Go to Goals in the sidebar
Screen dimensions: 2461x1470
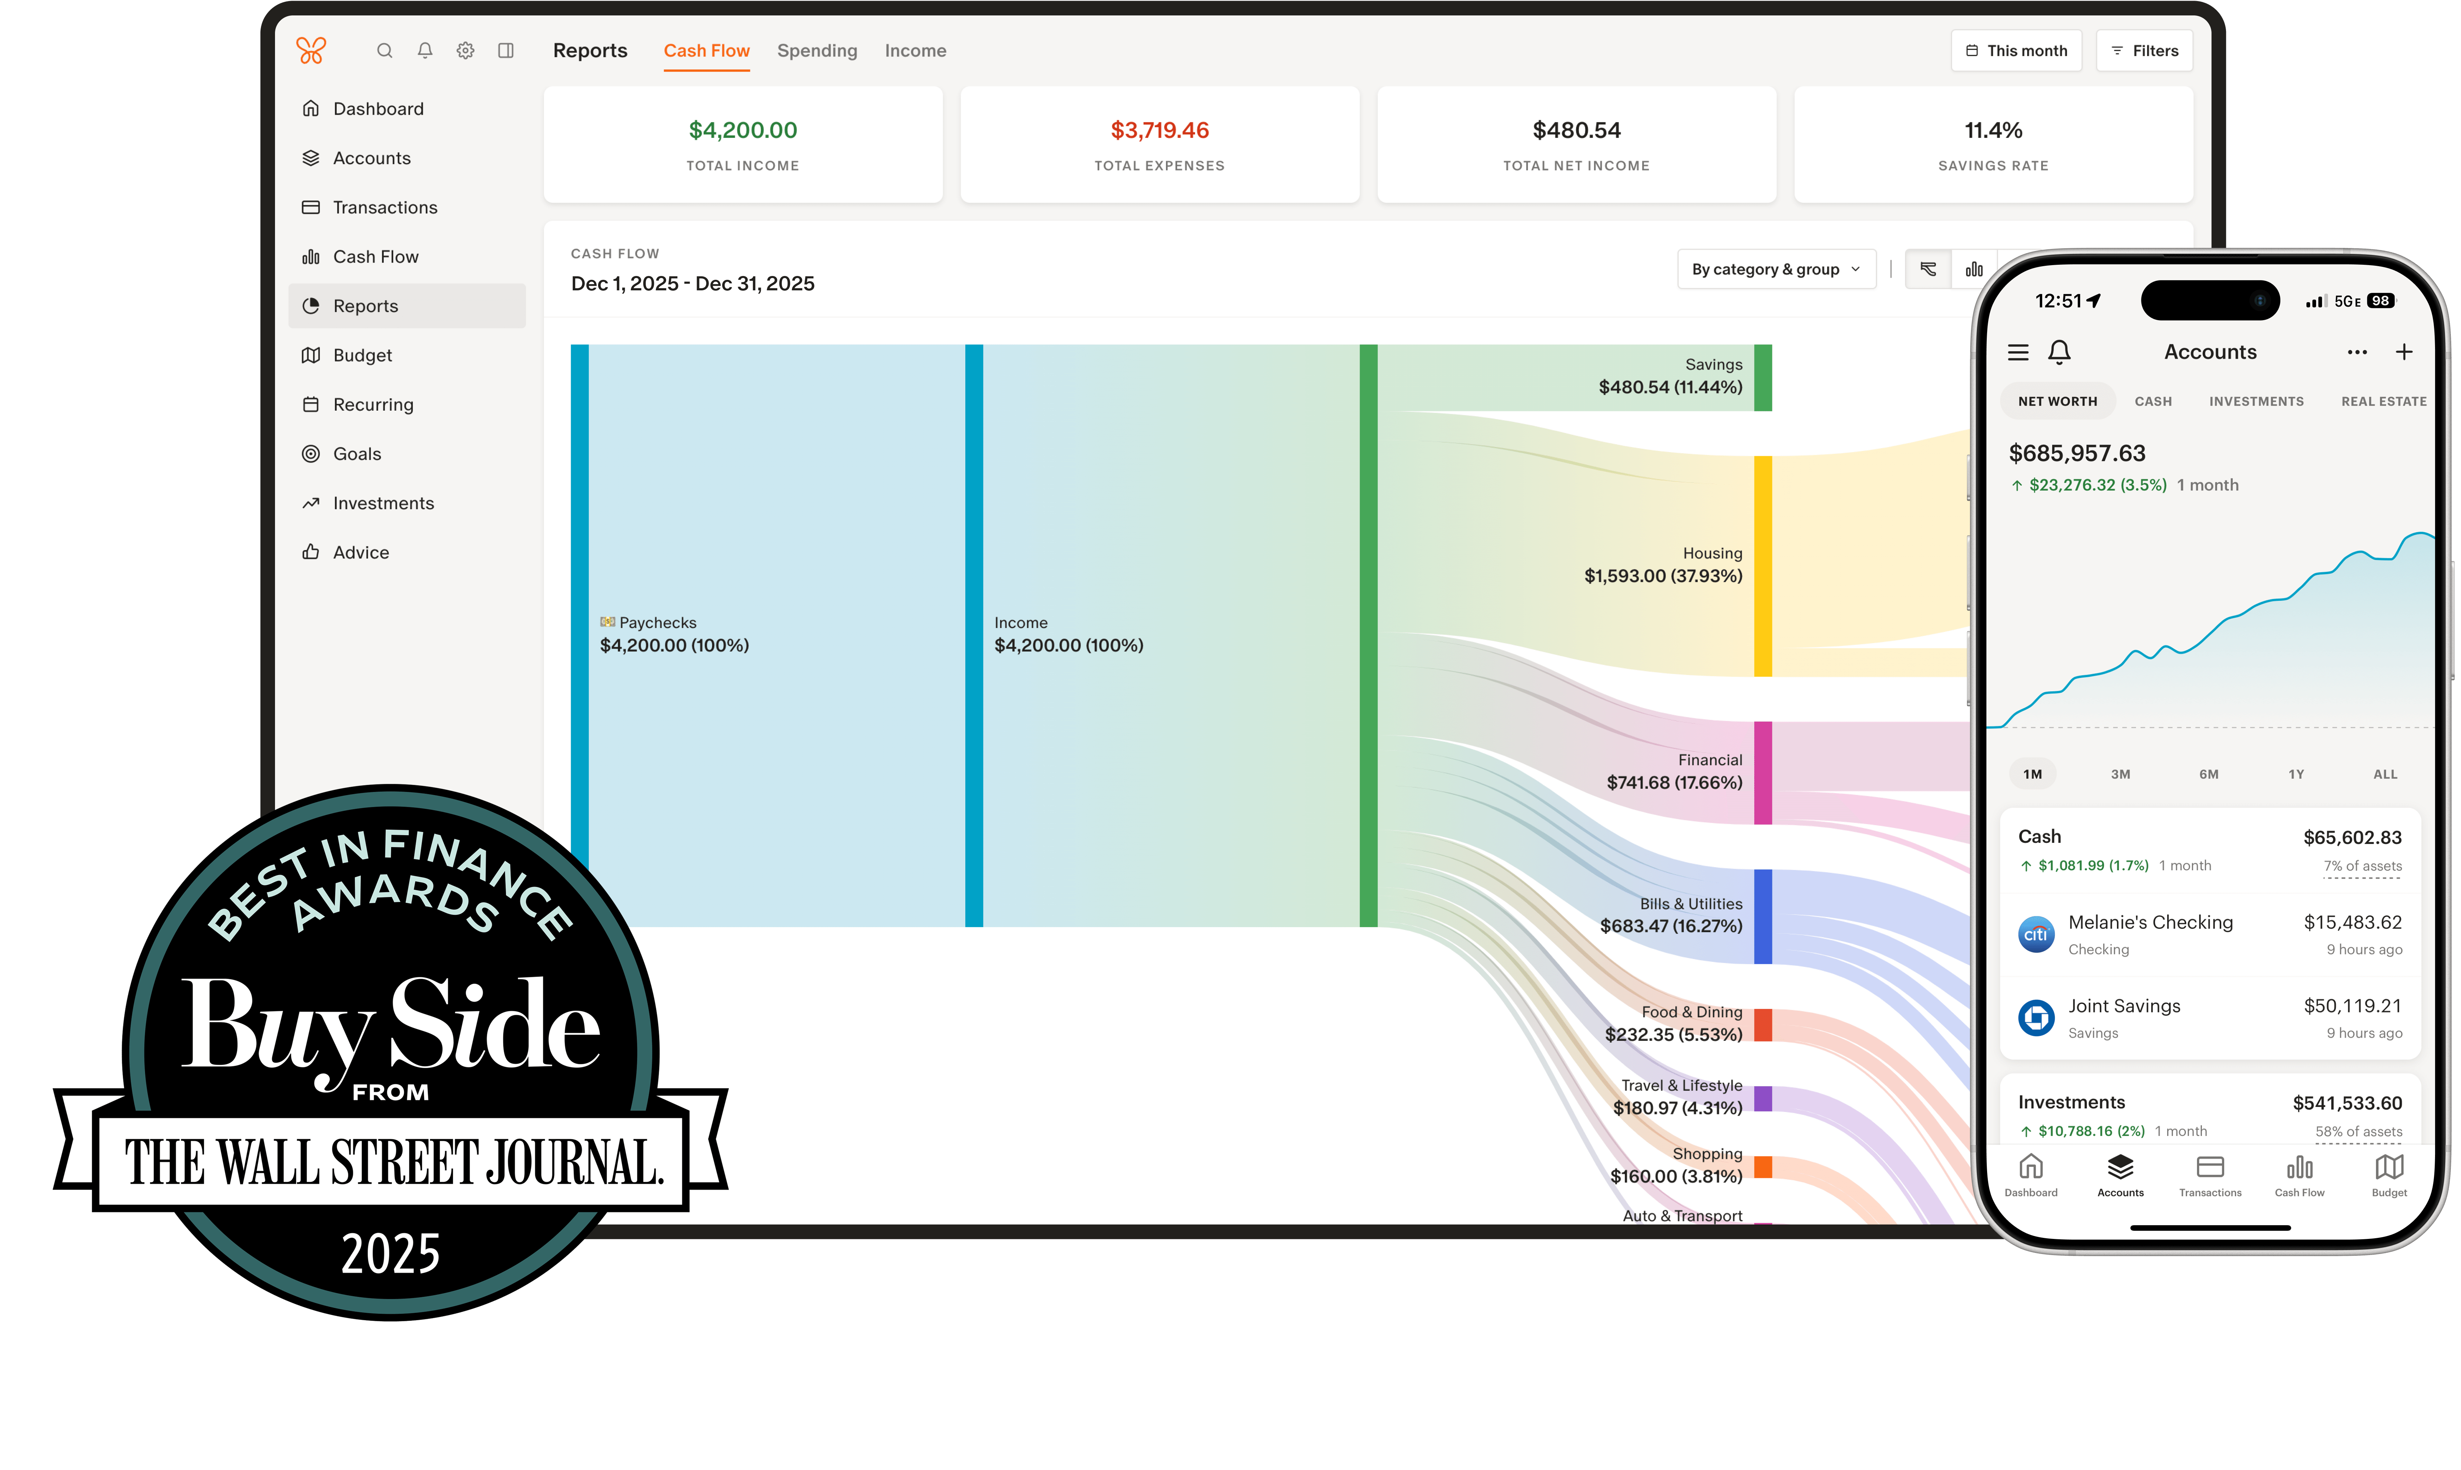[407, 454]
